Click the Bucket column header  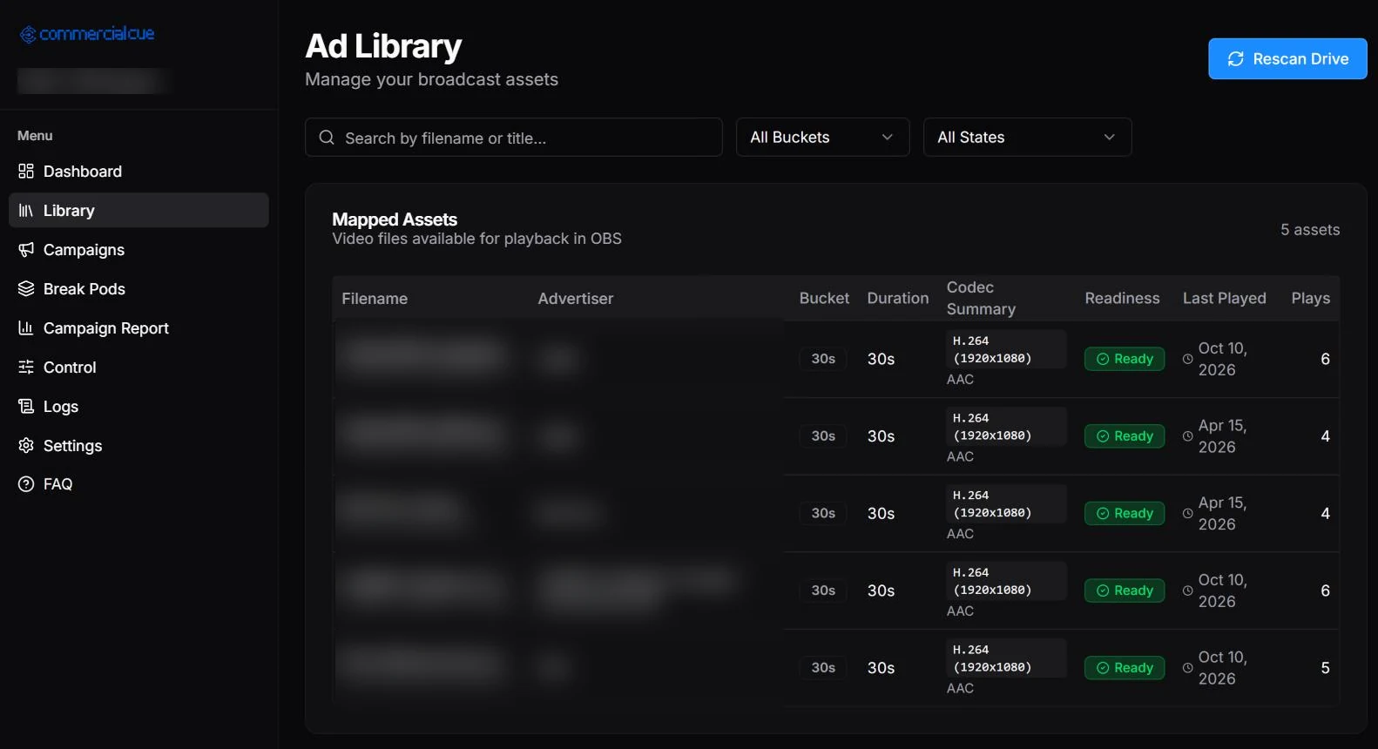(x=824, y=299)
